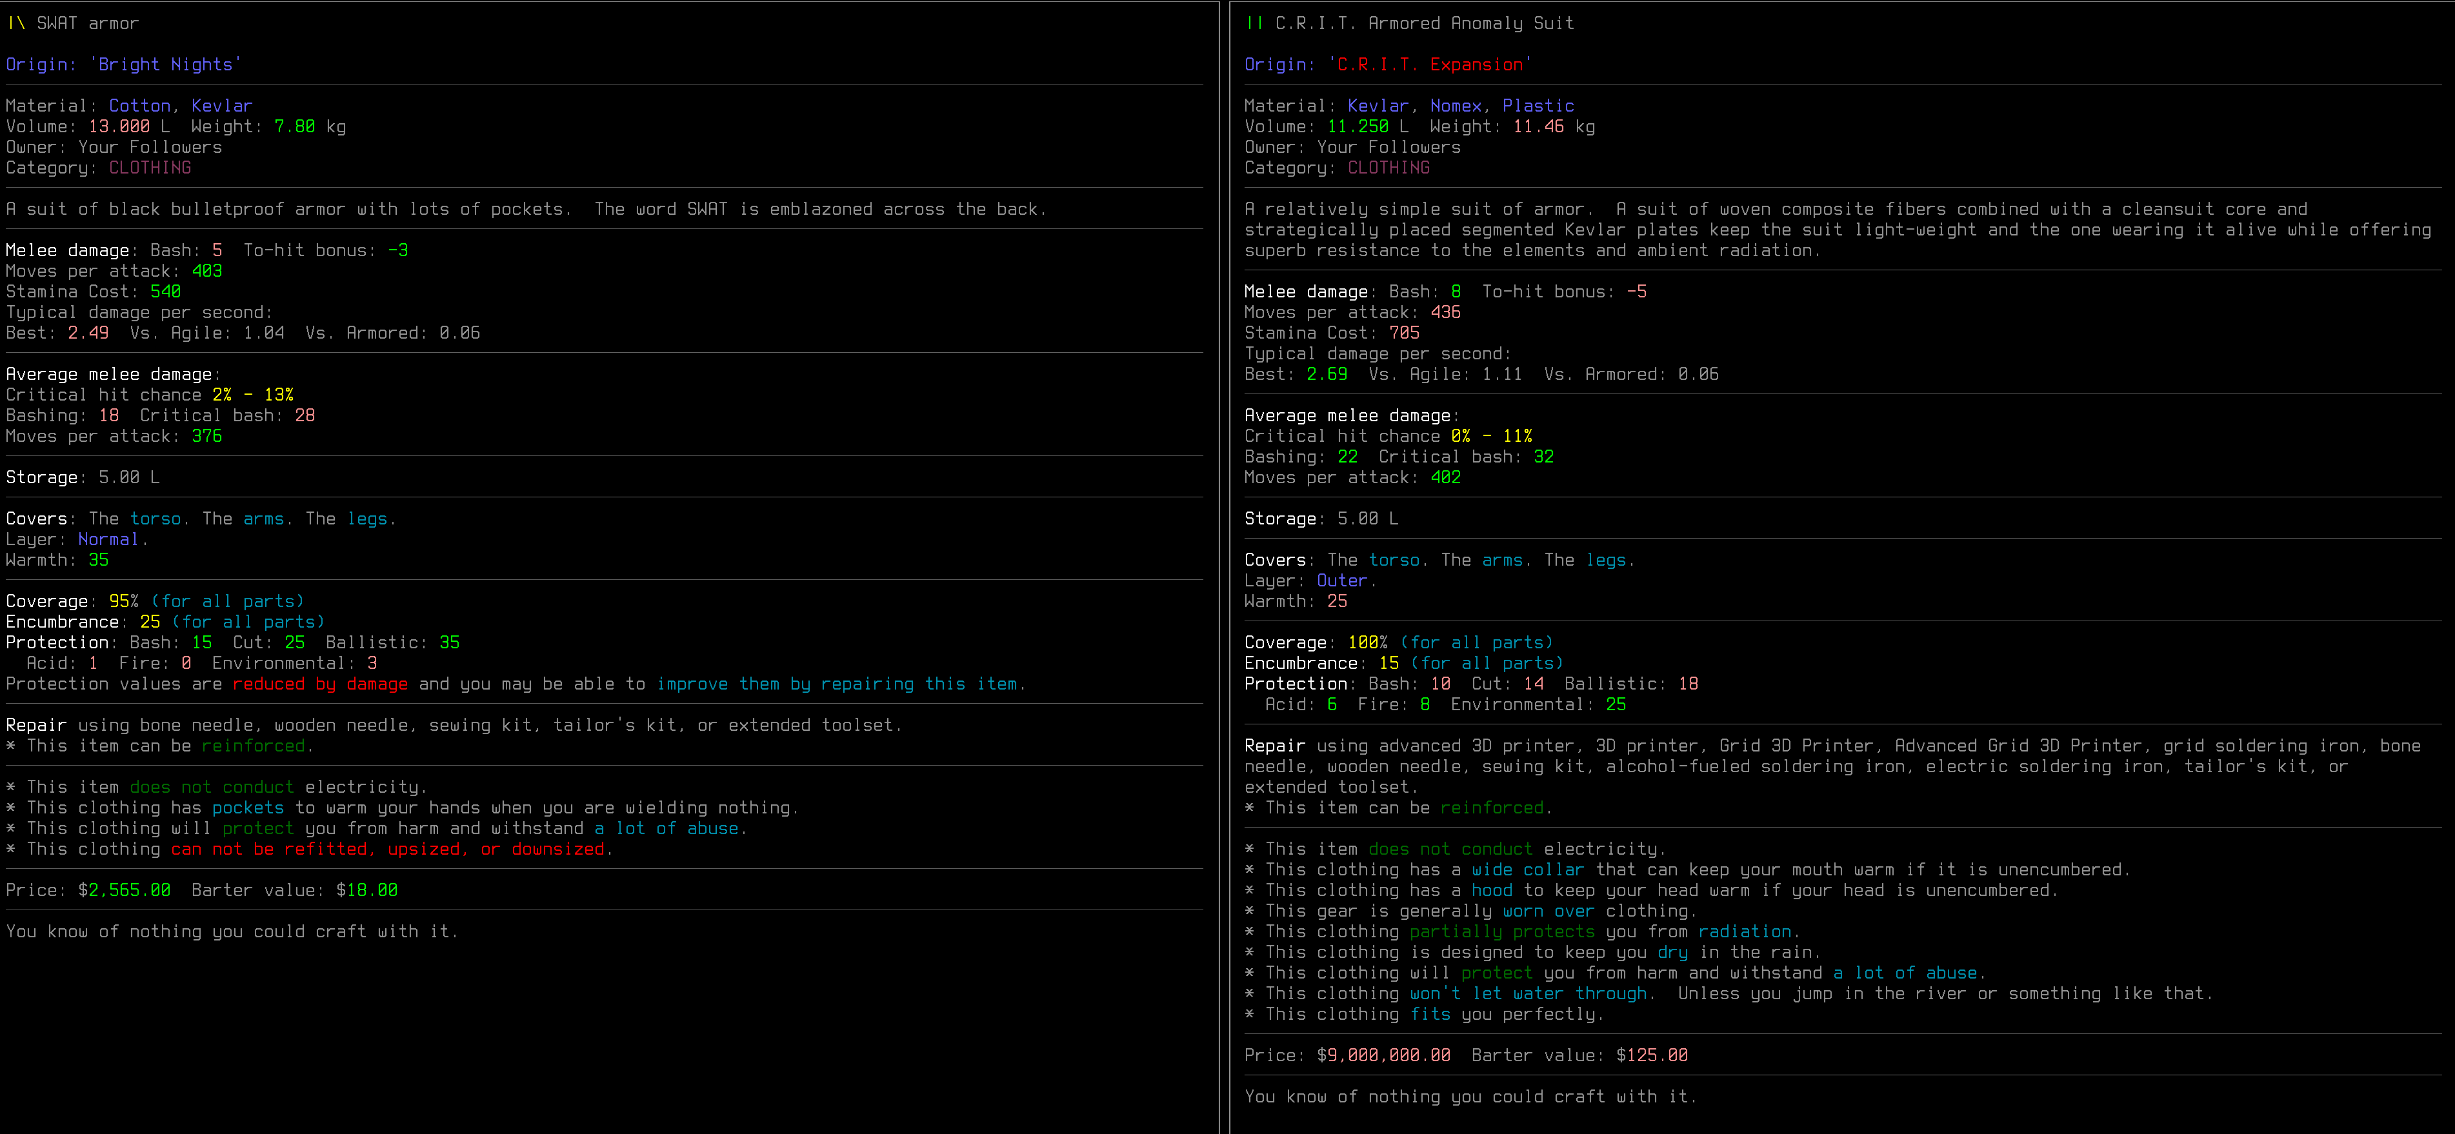Click the Nomex material label
This screenshot has height=1134, width=2455.
[1456, 106]
